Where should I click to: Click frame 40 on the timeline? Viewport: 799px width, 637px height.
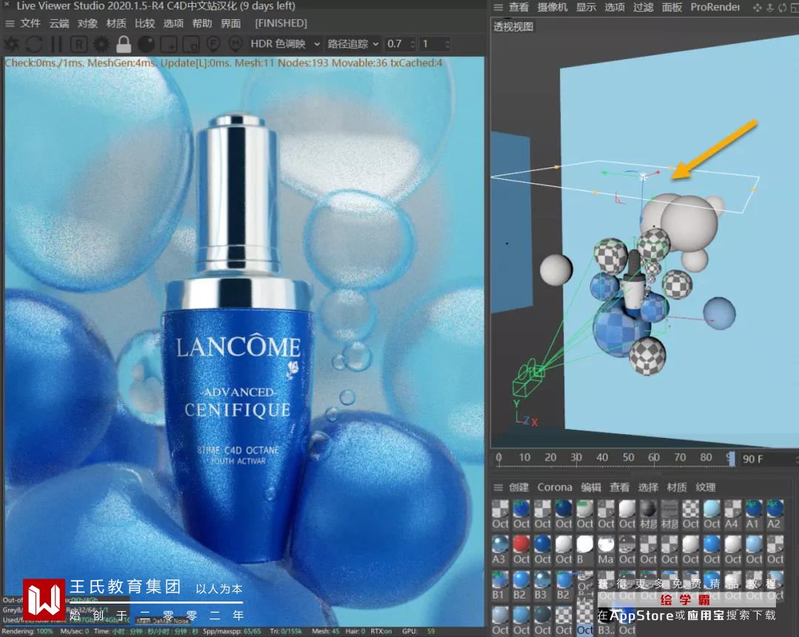602,457
